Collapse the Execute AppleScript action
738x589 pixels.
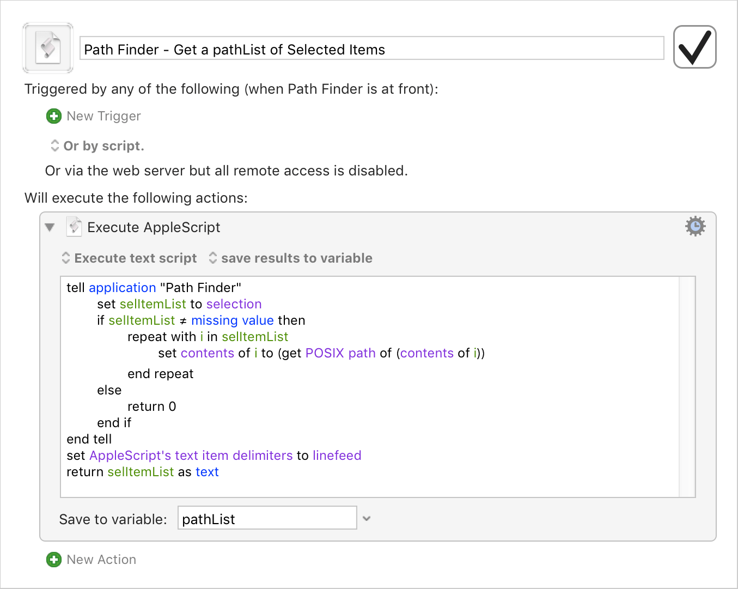pyautogui.click(x=50, y=227)
